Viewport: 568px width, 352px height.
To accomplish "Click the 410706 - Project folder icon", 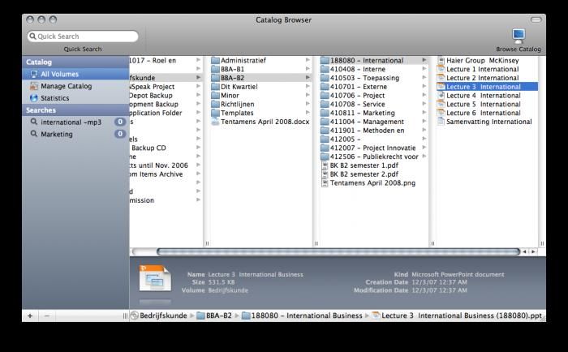I will 325,95.
